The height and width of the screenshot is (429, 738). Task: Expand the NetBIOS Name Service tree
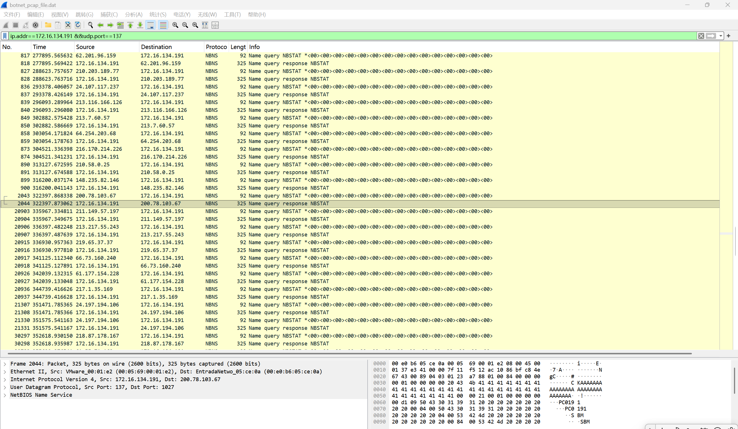point(5,395)
